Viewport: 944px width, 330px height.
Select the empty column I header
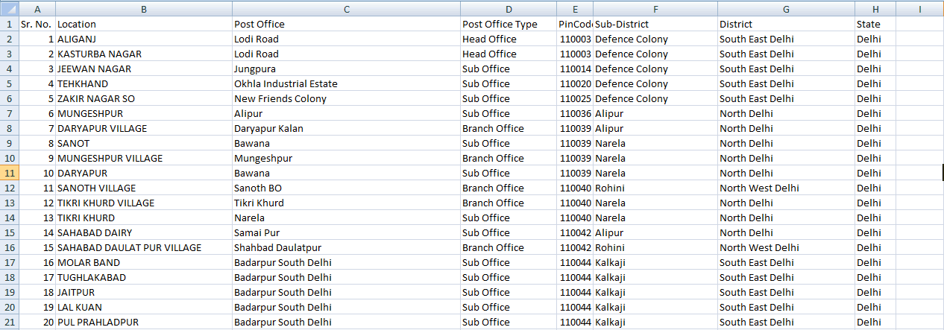point(919,9)
